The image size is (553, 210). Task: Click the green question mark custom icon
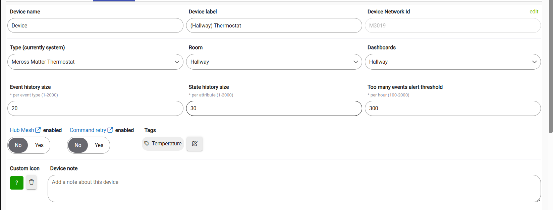[x=17, y=183]
